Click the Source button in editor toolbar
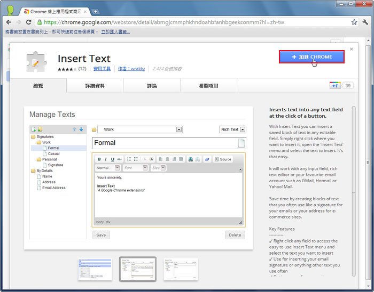The width and height of the screenshot is (374, 292). tap(223, 159)
